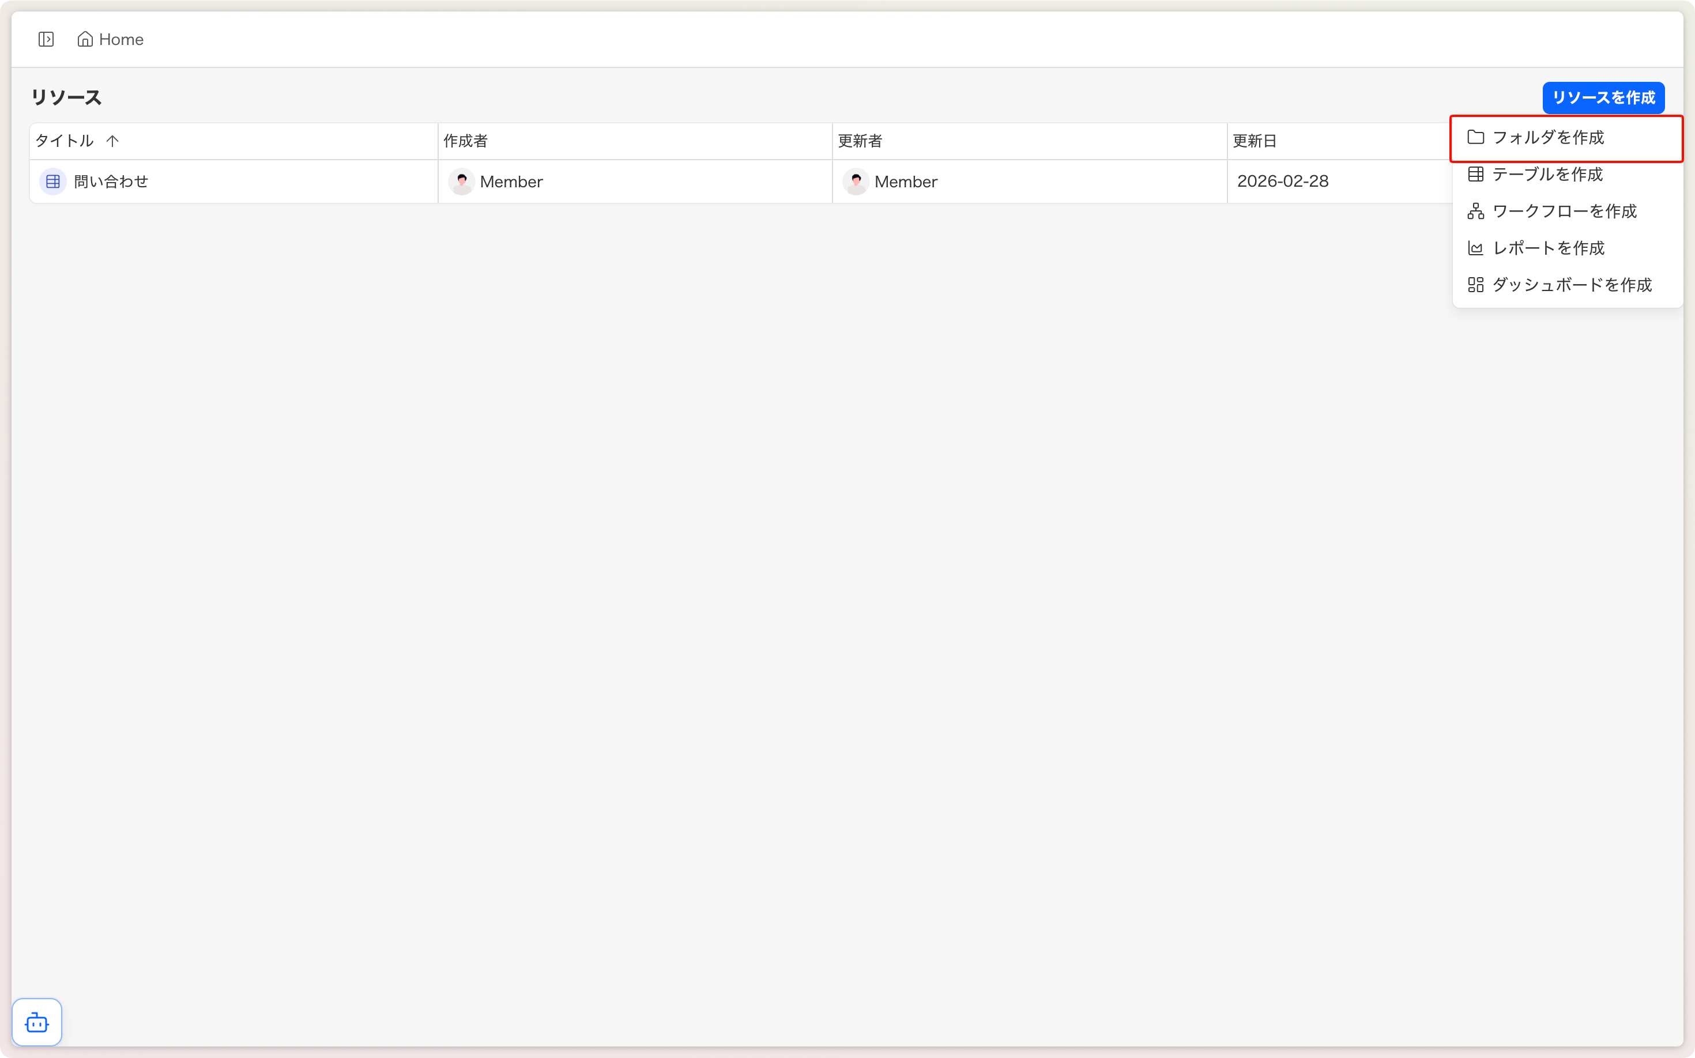Choose ワークフローを作成 from the menu
Viewport: 1695px width, 1058px height.
pyautogui.click(x=1564, y=211)
